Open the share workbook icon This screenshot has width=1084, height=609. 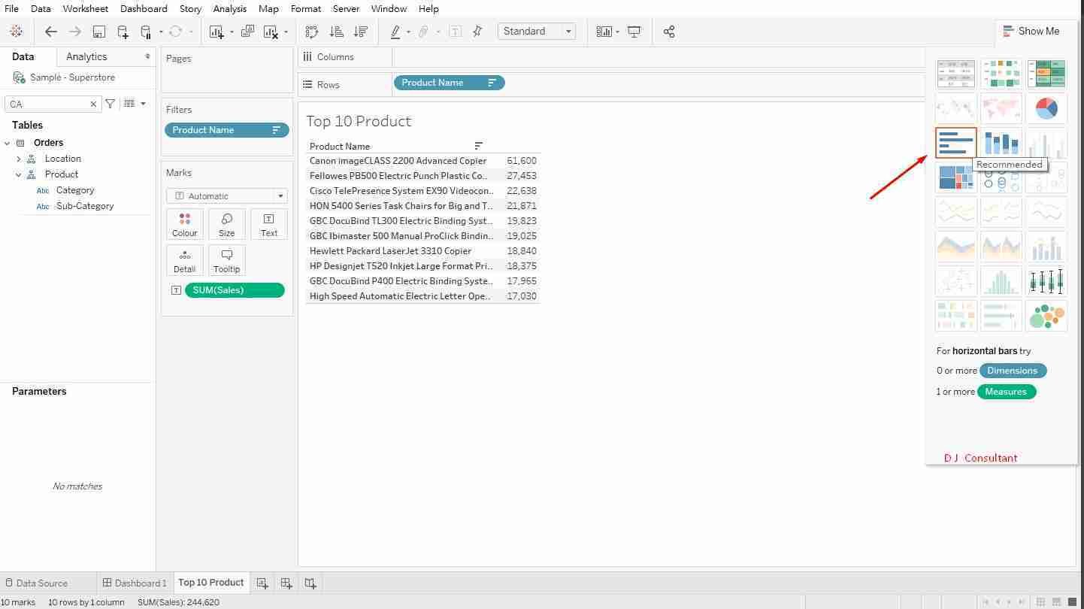669,32
